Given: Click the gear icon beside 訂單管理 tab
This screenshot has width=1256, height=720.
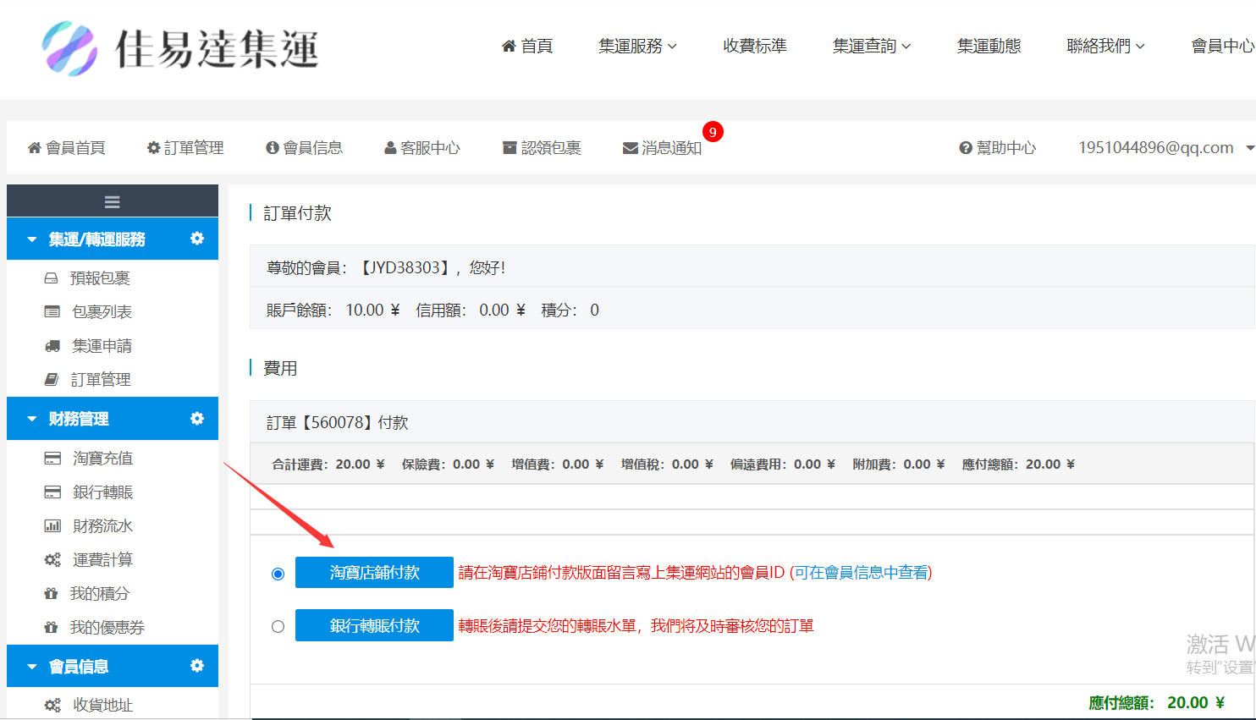Looking at the screenshot, I should click(153, 147).
